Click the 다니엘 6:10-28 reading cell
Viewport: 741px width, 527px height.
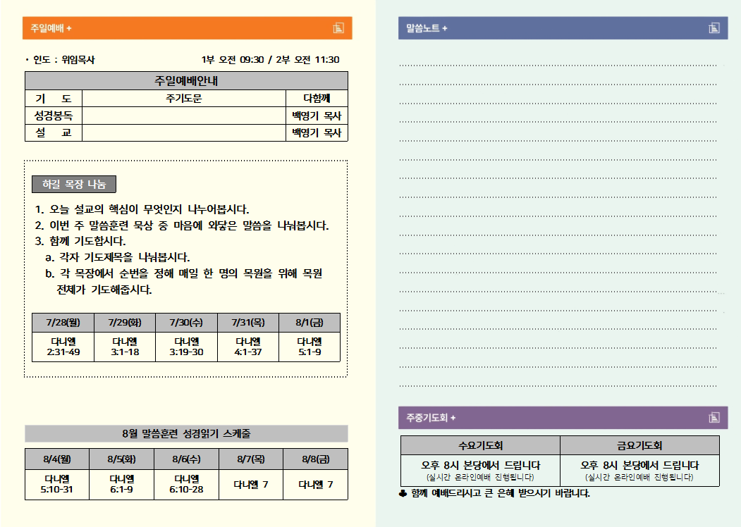[186, 484]
